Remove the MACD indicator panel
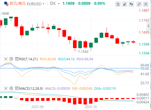The height and width of the screenshot is (110, 151). [6, 88]
